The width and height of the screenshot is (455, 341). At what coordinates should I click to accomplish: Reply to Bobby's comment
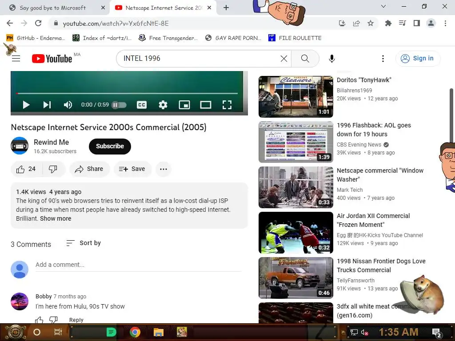[76, 320]
